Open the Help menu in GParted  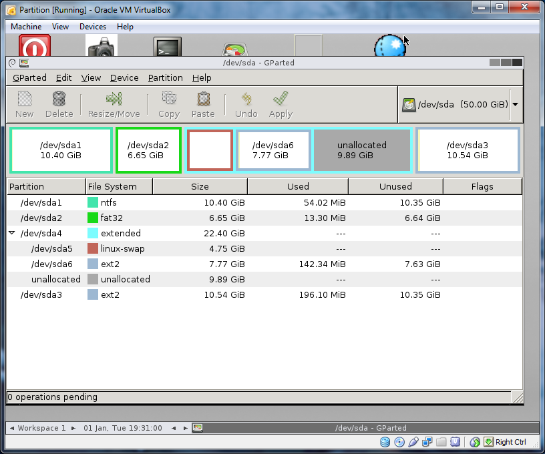(x=202, y=78)
